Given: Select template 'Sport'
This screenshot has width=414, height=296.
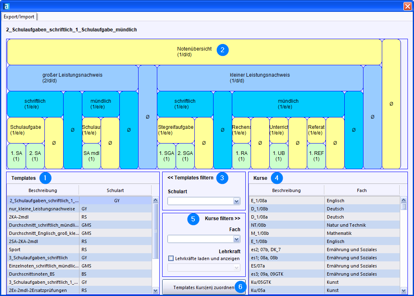Looking at the screenshot, I should point(79,250).
